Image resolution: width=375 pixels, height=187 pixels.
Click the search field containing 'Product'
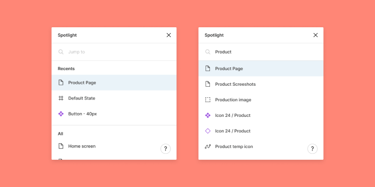coord(261,52)
